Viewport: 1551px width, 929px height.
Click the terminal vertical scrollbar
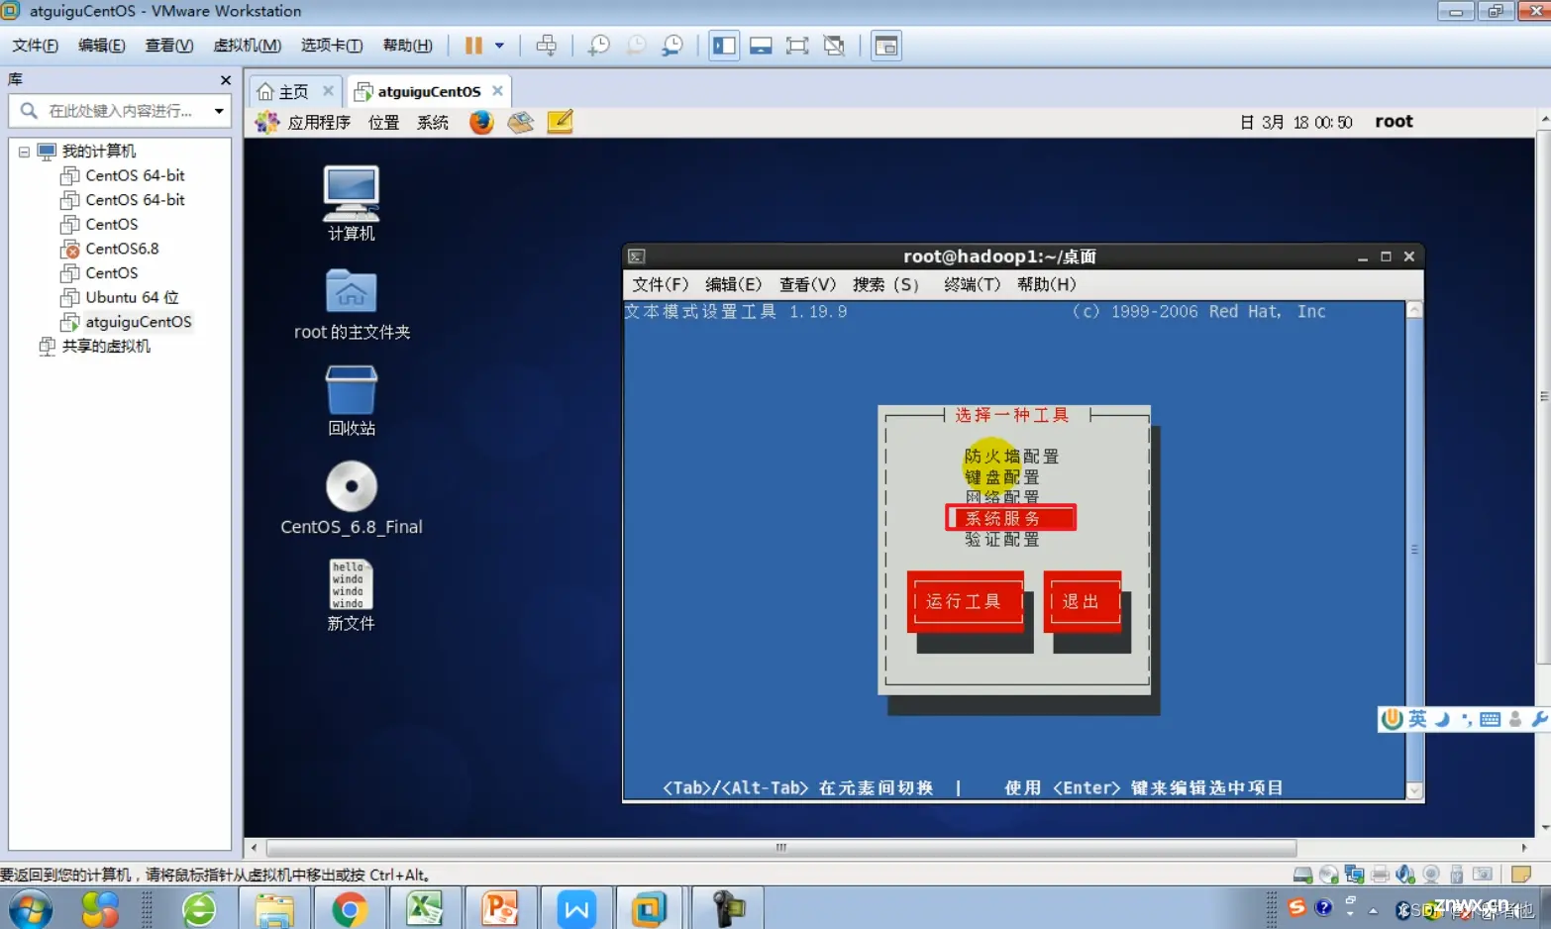[1414, 550]
